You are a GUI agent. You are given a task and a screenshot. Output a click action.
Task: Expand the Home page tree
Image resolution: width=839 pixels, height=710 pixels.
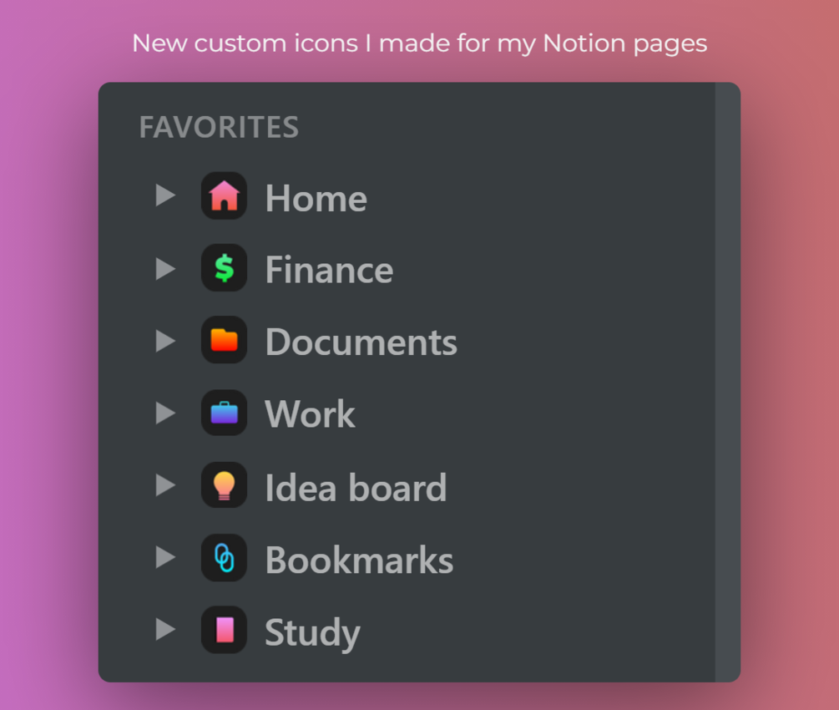pos(165,195)
